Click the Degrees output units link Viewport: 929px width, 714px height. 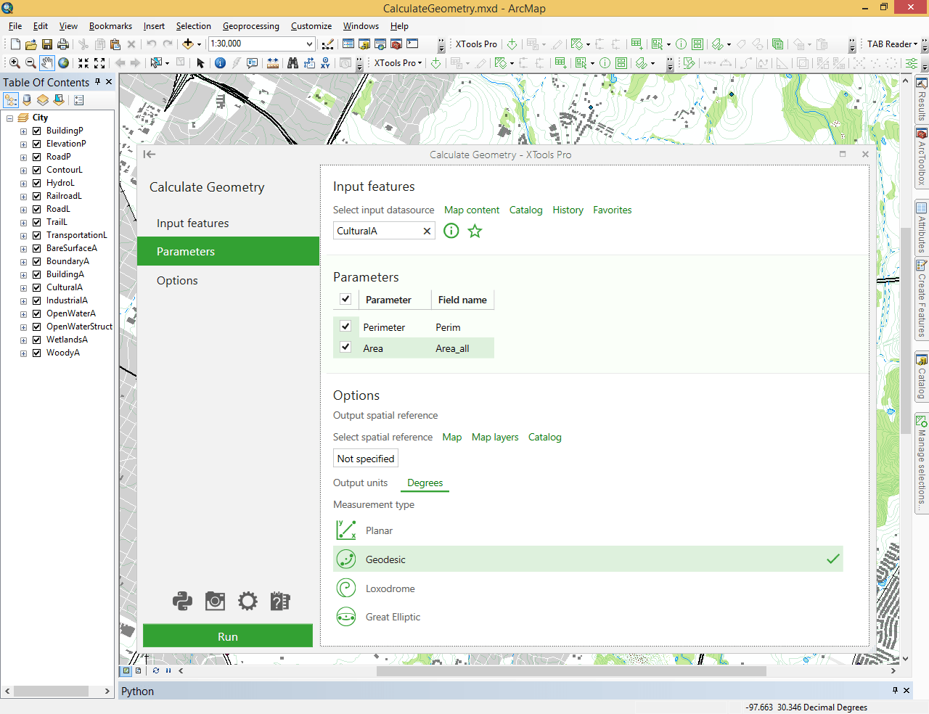point(425,483)
